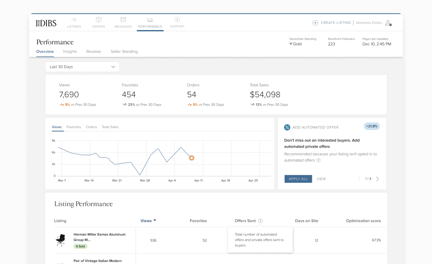
Task: Click the Listing column header
Action: point(60,221)
